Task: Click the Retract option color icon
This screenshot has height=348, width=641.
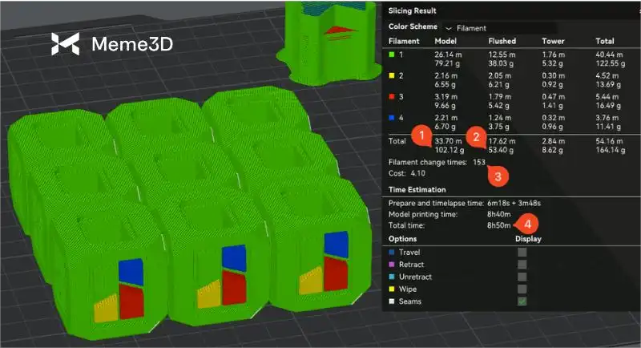Action: click(390, 265)
